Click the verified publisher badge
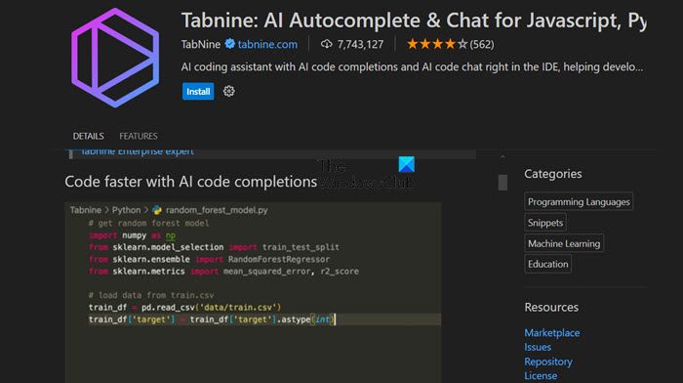 pos(230,44)
